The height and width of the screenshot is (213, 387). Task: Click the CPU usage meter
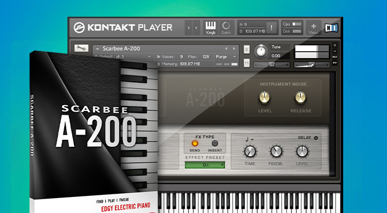297,24
